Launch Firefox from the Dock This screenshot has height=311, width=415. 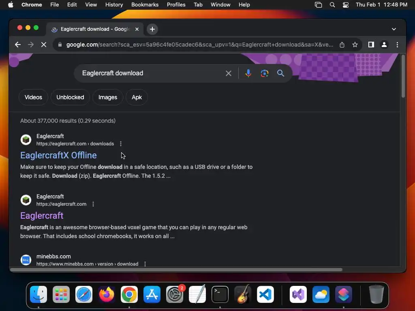click(x=107, y=294)
